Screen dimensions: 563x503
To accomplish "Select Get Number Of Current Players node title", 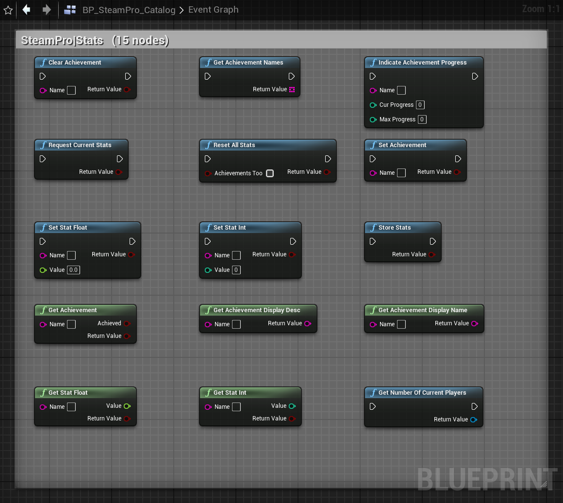I will click(422, 393).
